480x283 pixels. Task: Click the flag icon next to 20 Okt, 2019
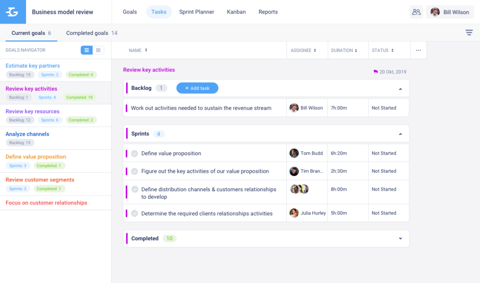[375, 71]
